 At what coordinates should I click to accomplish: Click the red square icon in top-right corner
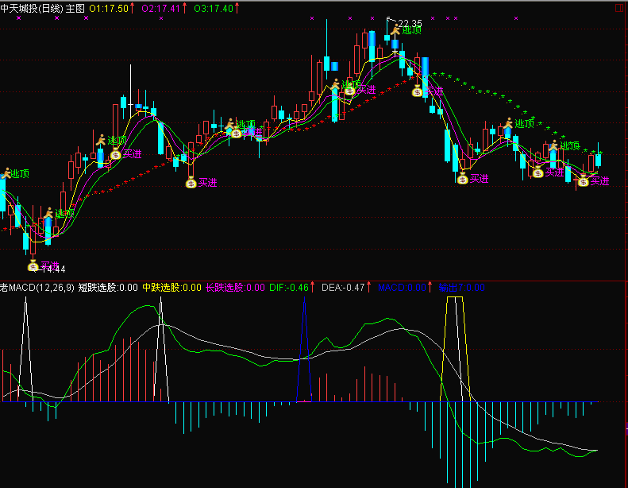pos(619,7)
